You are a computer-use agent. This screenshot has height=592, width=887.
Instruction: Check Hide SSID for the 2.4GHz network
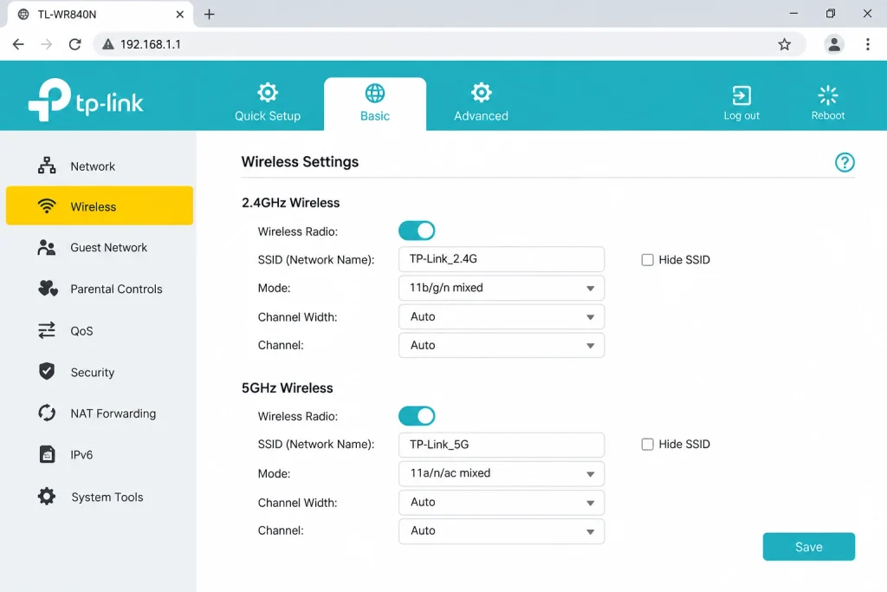(x=647, y=260)
